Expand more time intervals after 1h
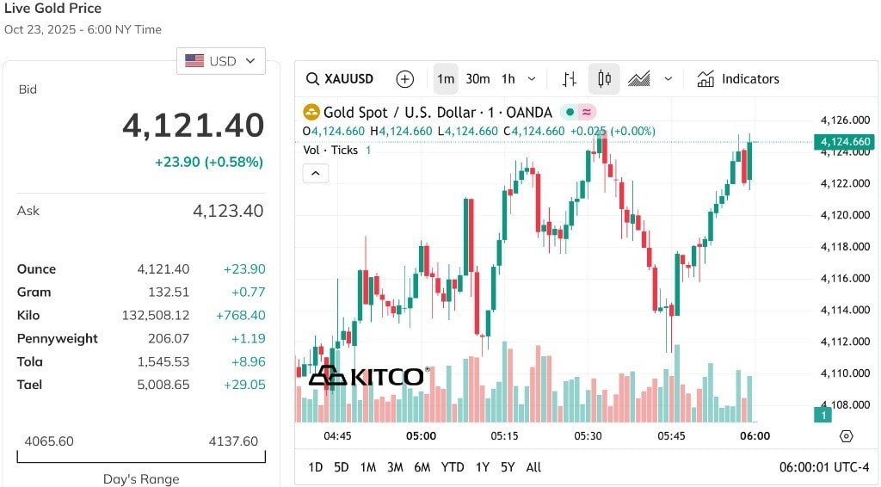This screenshot has height=487, width=881. point(532,79)
